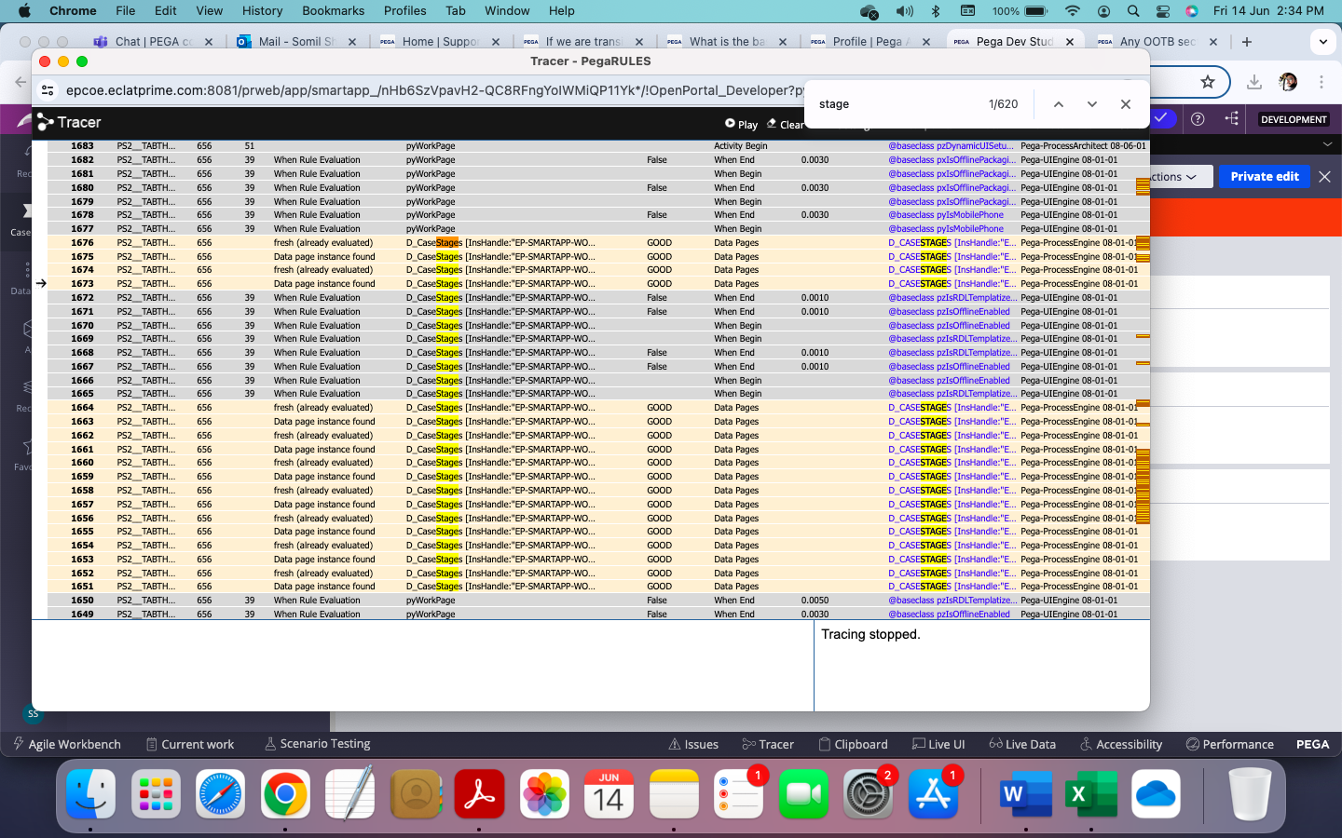Open the Bookmarks menu in menu bar
1342x838 pixels.
coord(333,10)
